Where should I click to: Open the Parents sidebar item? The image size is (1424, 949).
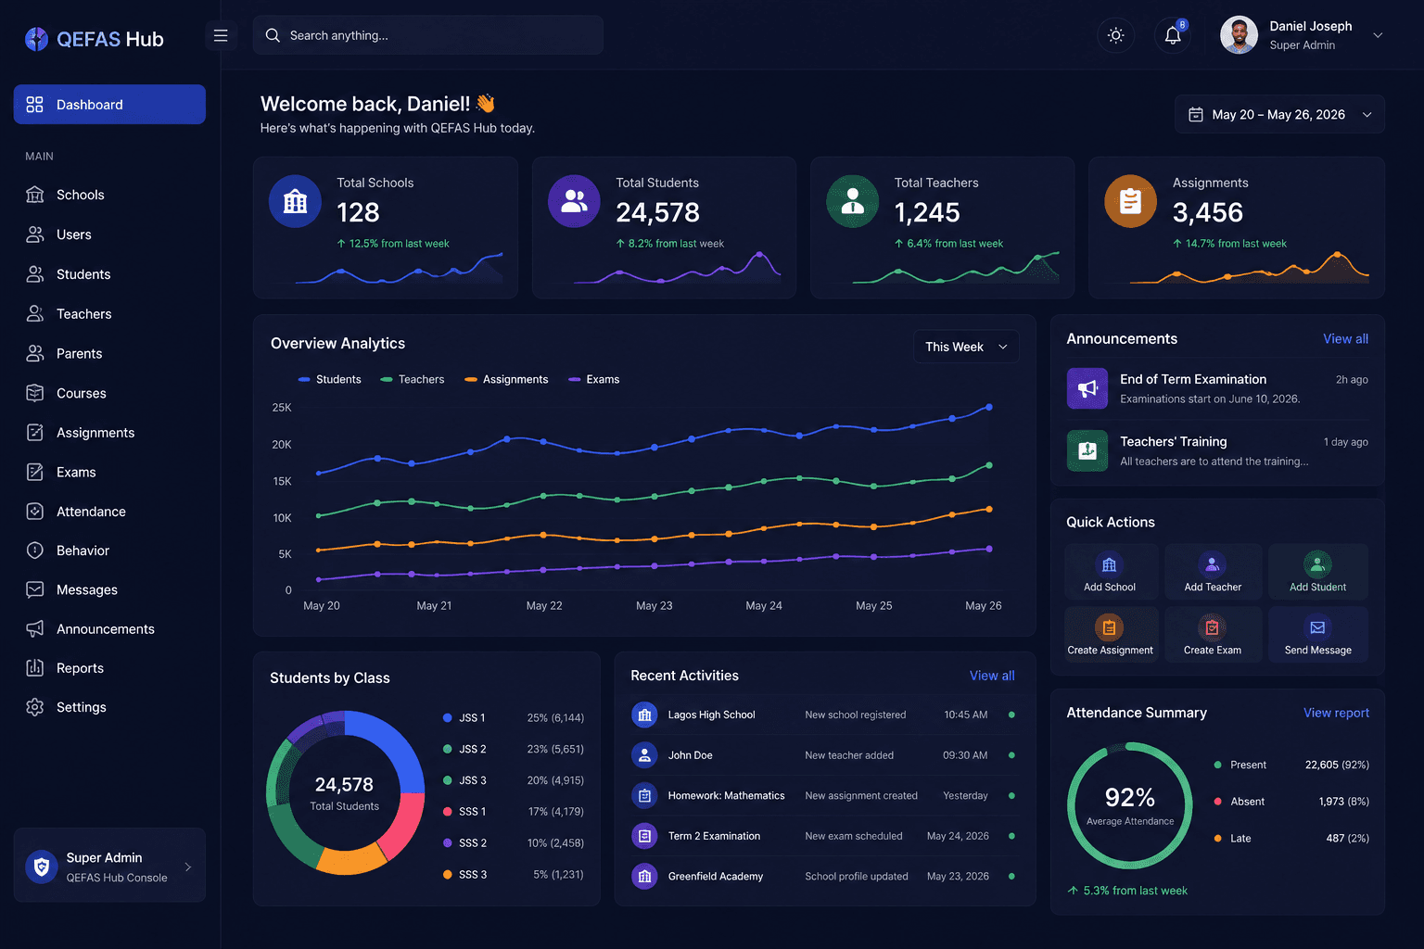tap(109, 353)
